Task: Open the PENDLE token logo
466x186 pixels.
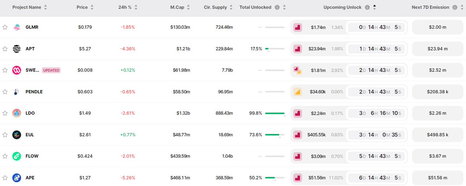Action: pos(17,92)
